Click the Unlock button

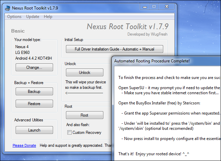pos(85,72)
